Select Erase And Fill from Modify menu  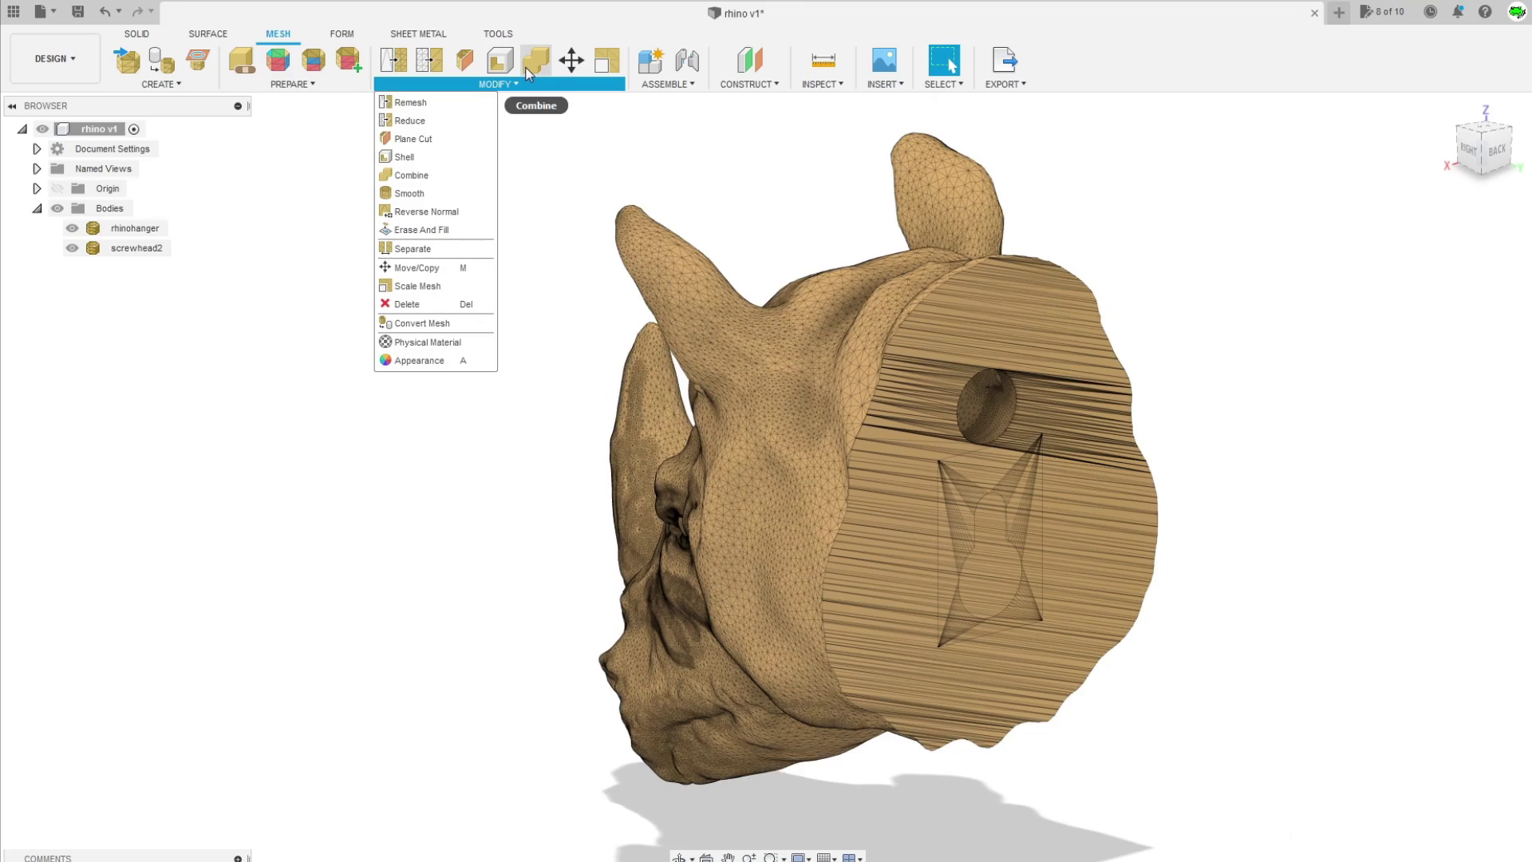click(x=421, y=230)
